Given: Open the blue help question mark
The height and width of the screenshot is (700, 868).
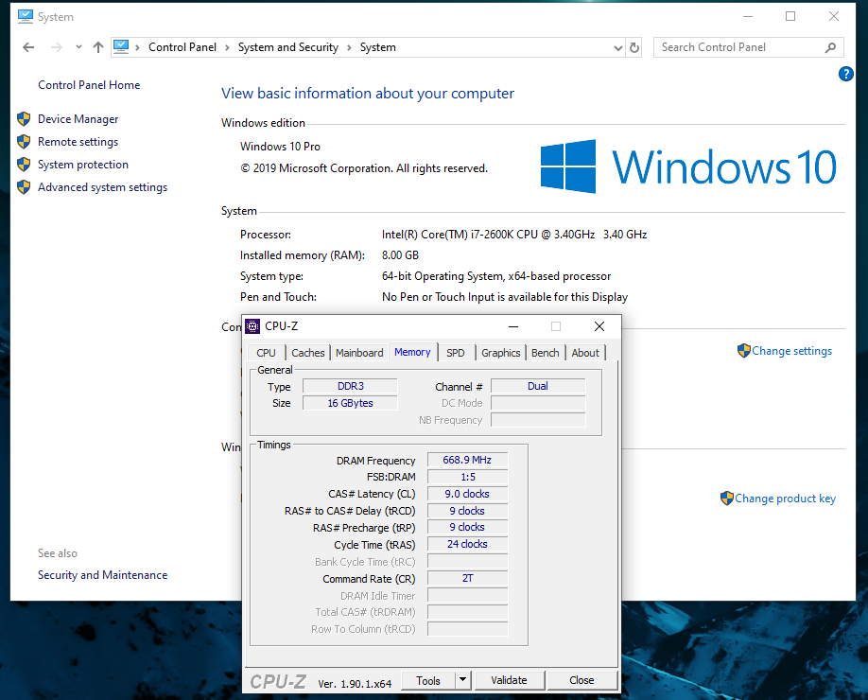Looking at the screenshot, I should point(845,74).
